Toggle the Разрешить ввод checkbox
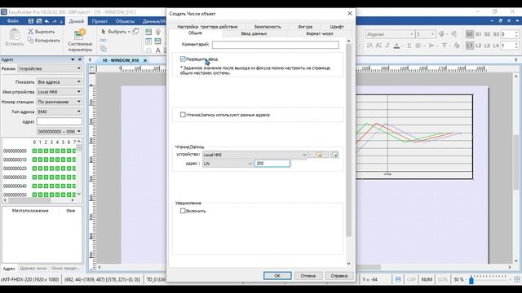 point(183,59)
